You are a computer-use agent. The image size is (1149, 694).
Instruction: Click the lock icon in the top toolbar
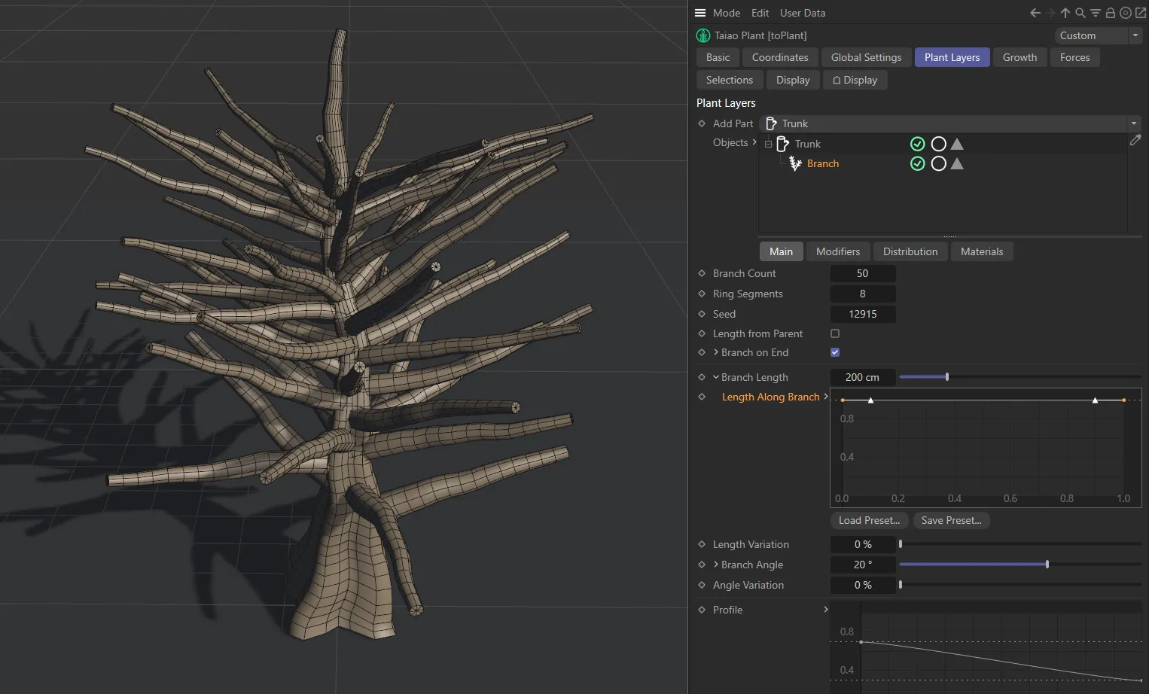[x=1110, y=13]
